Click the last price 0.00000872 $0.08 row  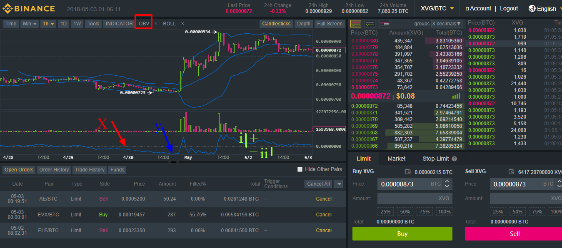point(407,96)
